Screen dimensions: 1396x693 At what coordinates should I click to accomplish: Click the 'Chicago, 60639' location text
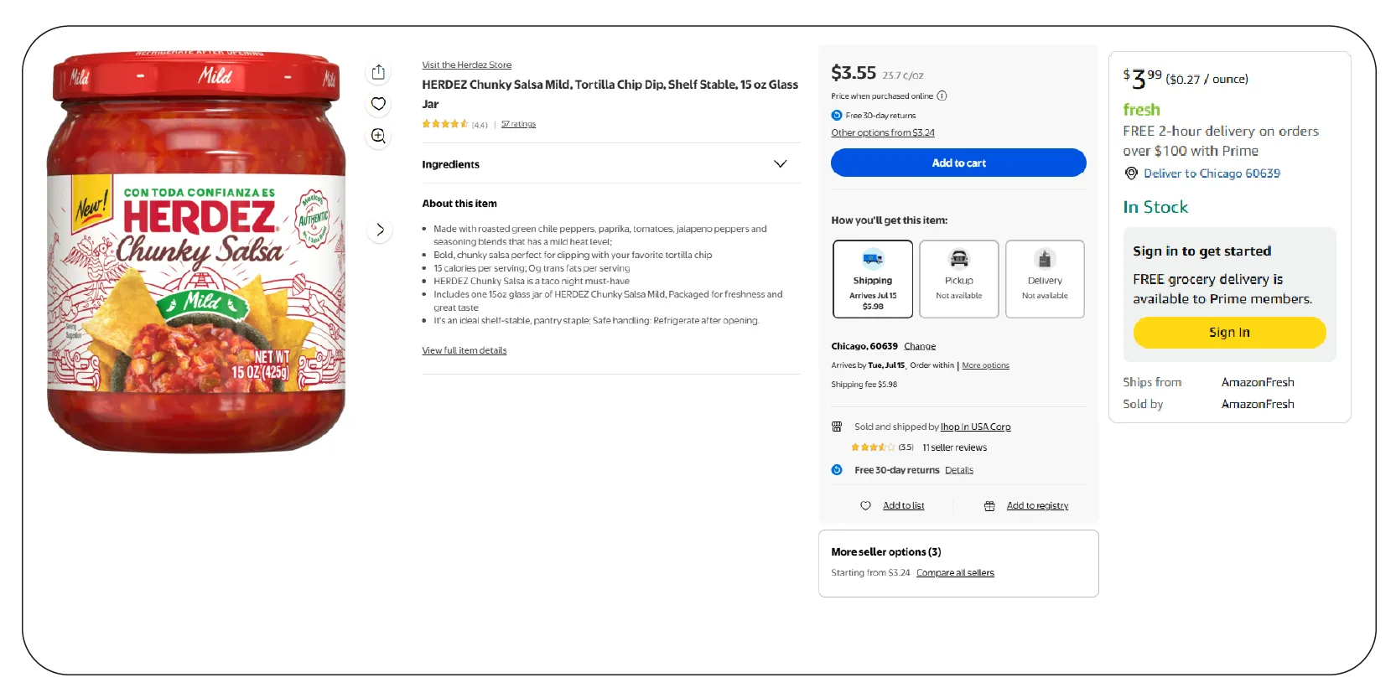864,346
